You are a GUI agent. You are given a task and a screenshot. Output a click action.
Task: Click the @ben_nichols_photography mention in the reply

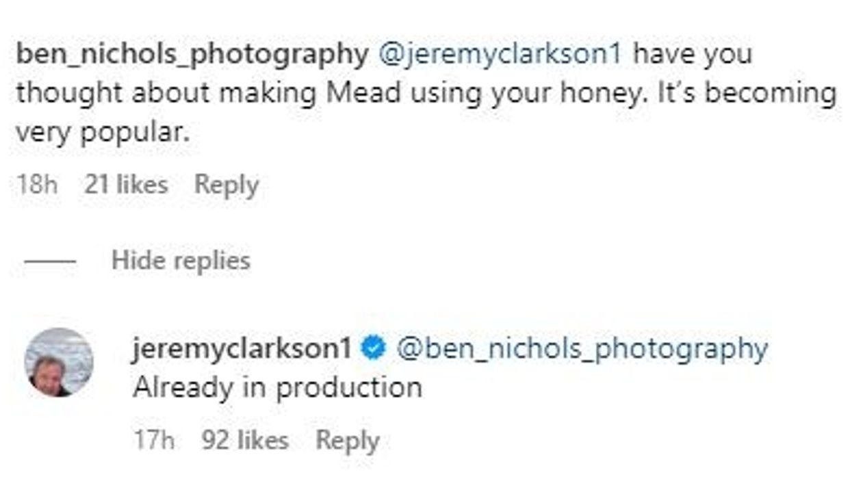click(x=582, y=349)
